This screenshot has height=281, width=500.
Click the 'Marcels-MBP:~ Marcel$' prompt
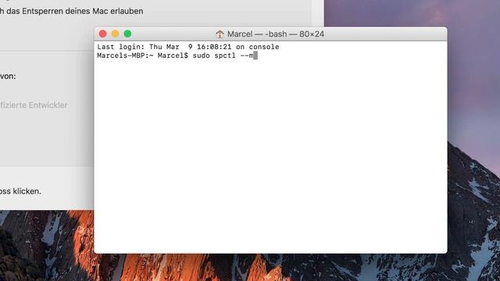(x=142, y=55)
